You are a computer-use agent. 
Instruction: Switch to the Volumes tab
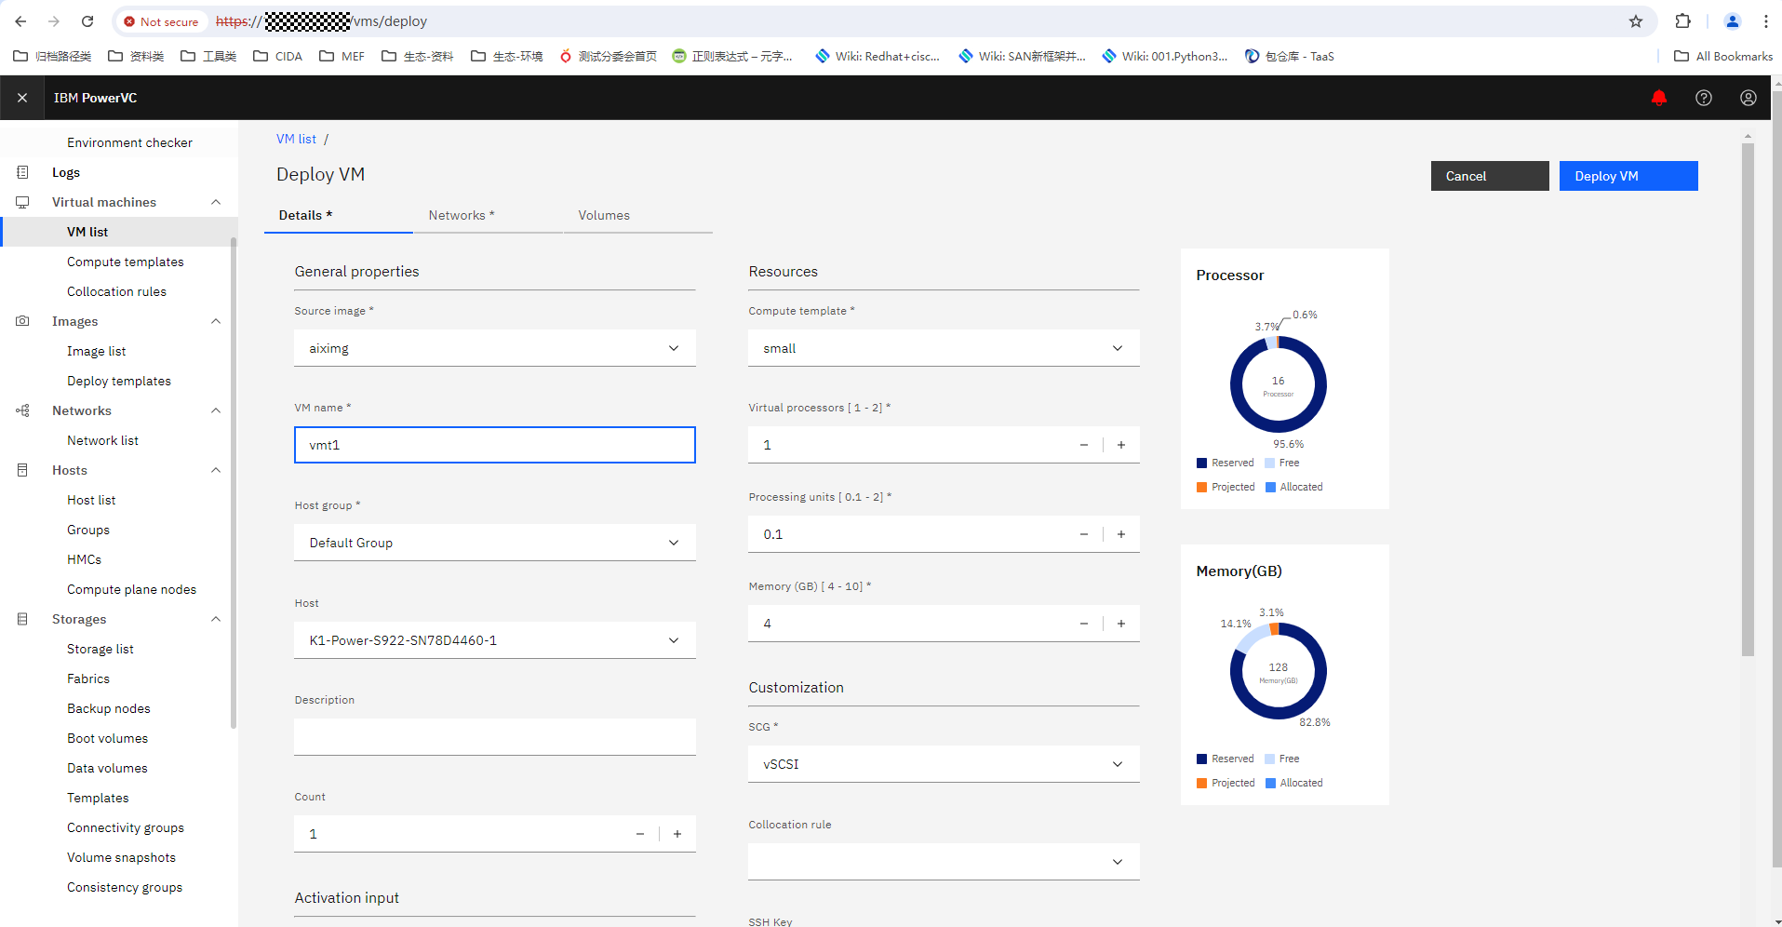(x=638, y=215)
